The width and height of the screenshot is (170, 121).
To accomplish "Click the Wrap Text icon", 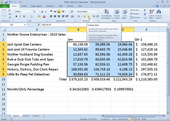I will (x=72, y=11).
